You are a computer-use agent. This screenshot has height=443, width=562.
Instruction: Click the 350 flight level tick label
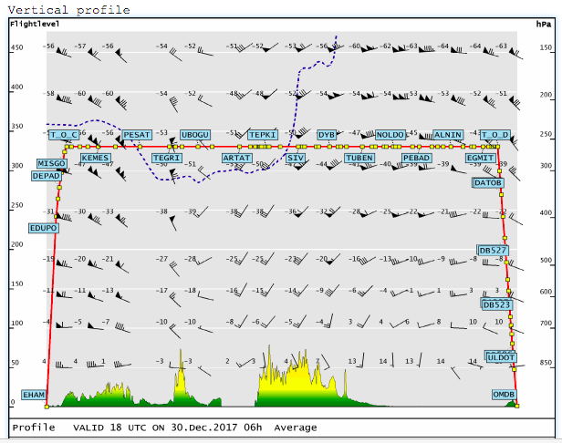point(16,127)
